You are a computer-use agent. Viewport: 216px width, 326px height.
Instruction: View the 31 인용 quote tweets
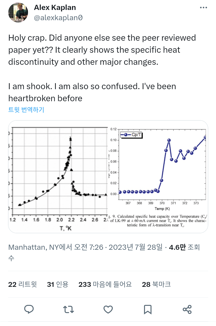pos(58,284)
